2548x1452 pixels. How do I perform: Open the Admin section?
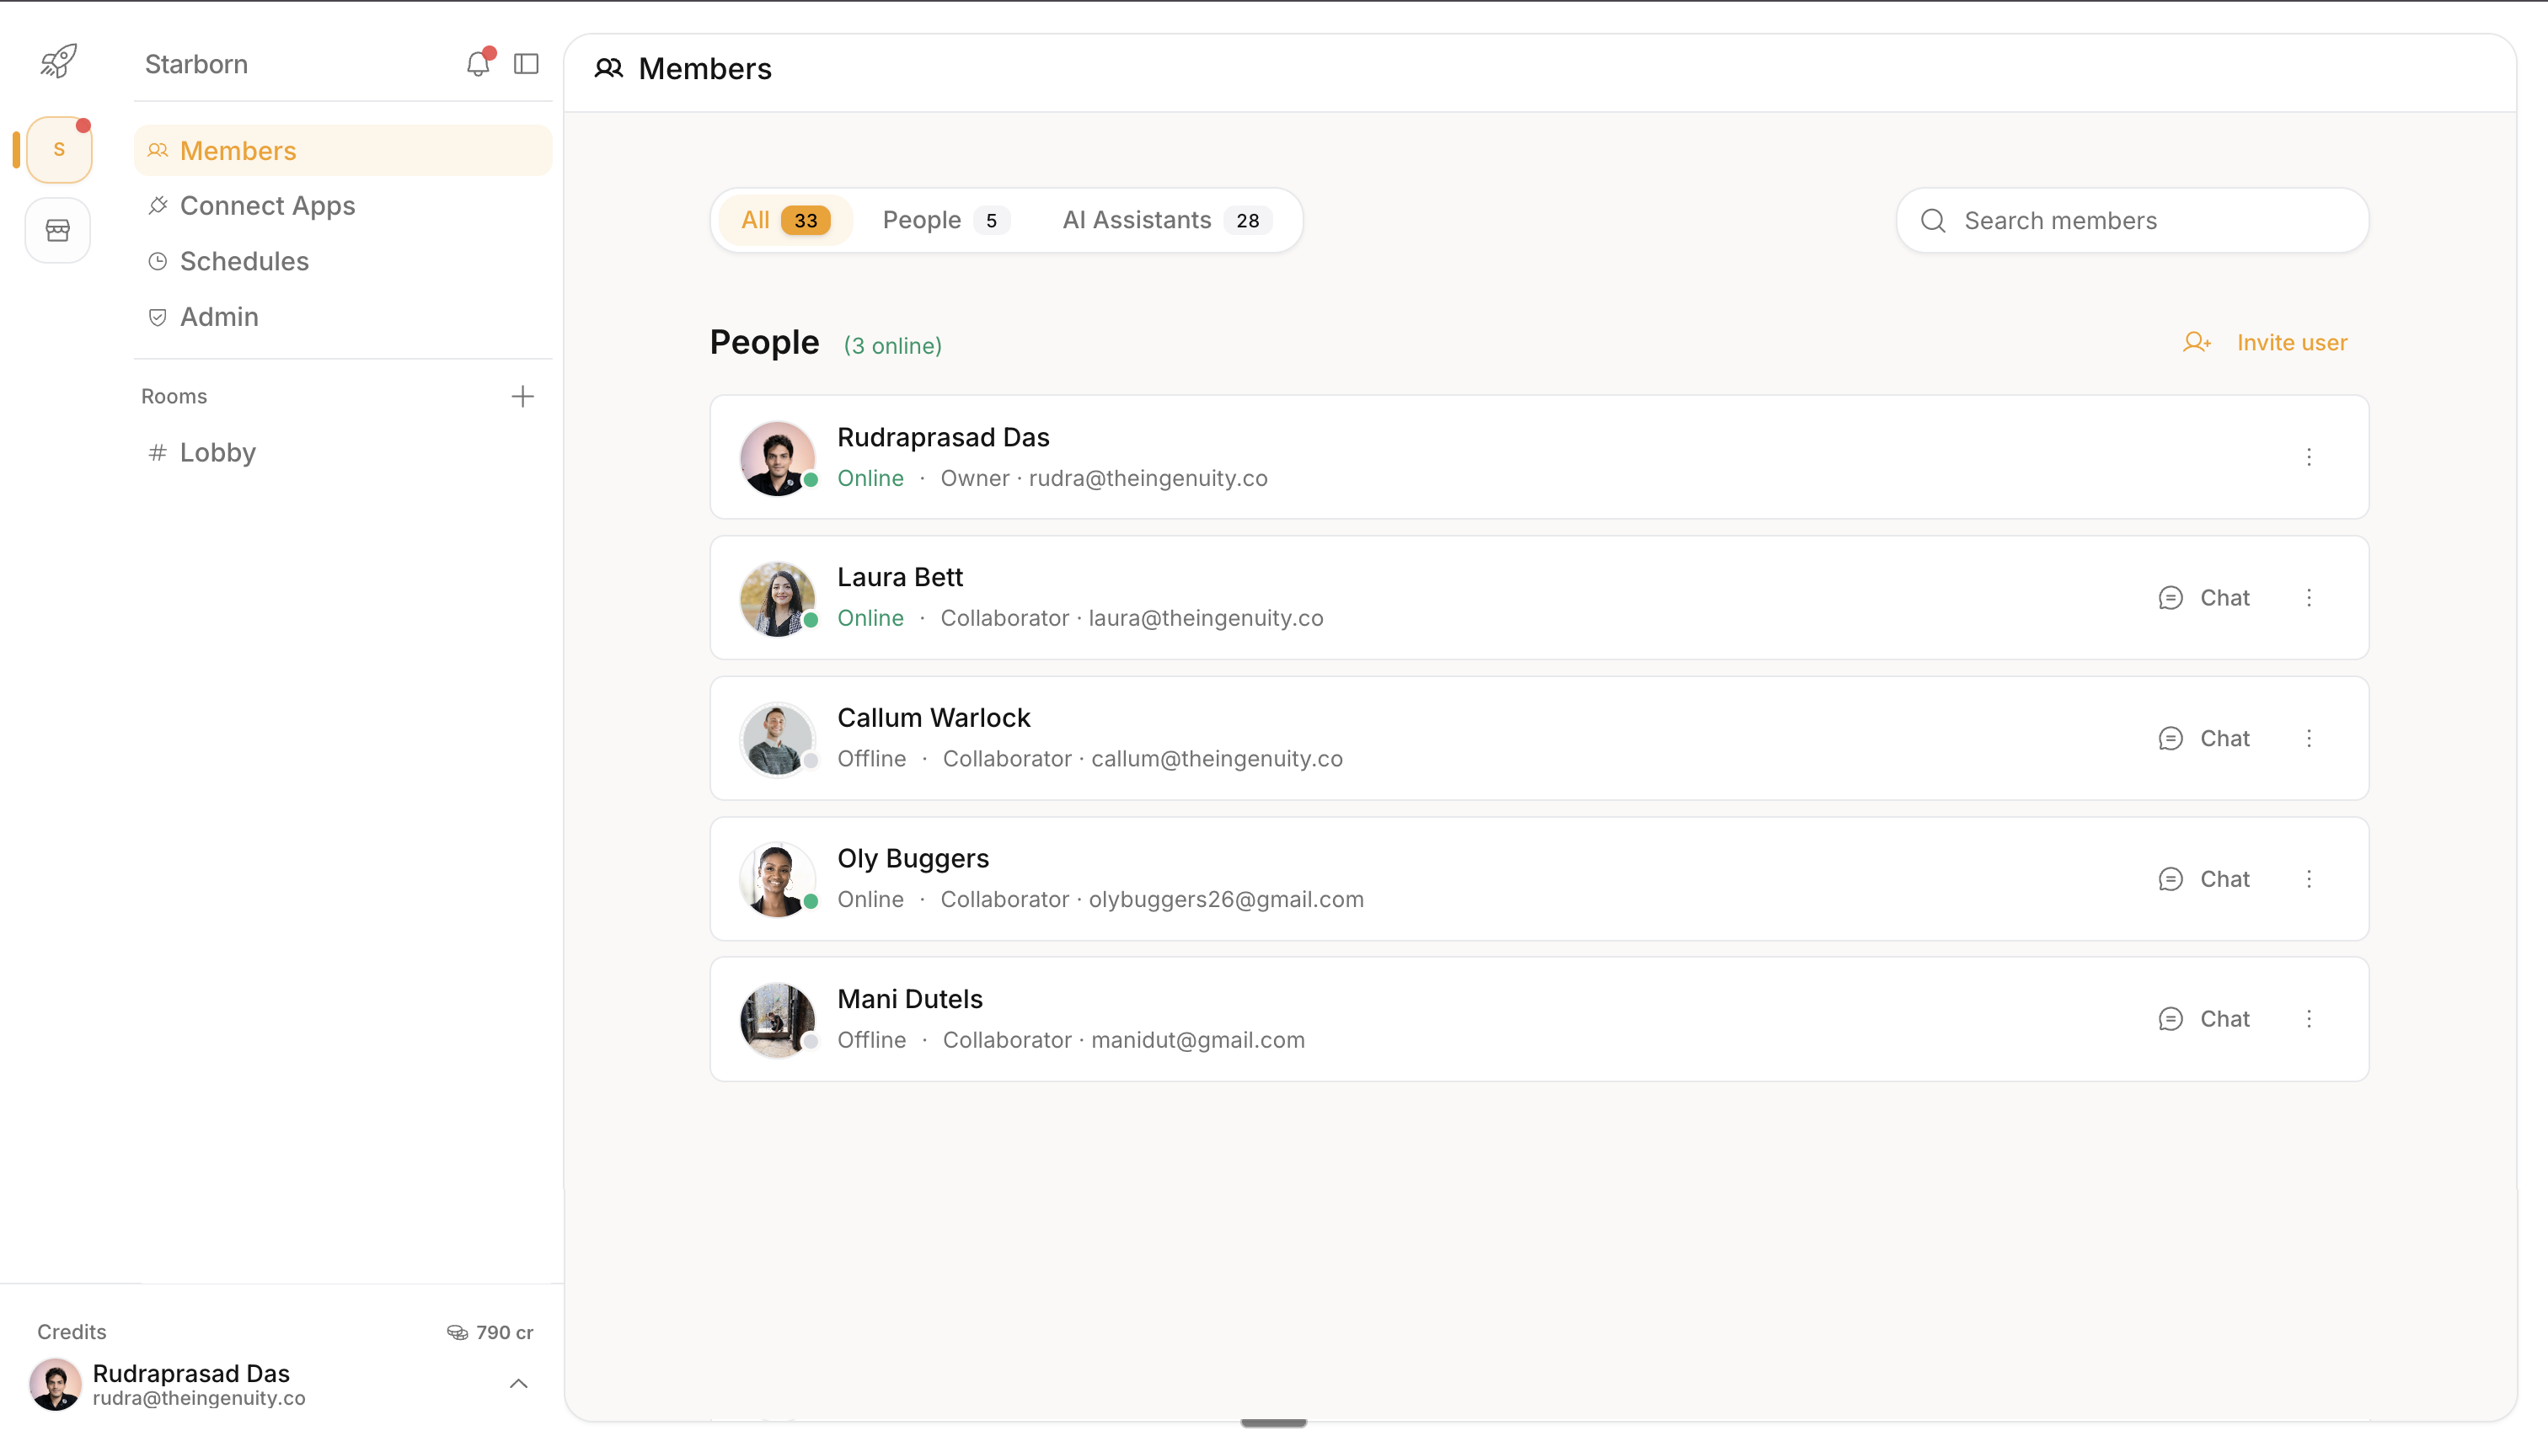click(218, 316)
